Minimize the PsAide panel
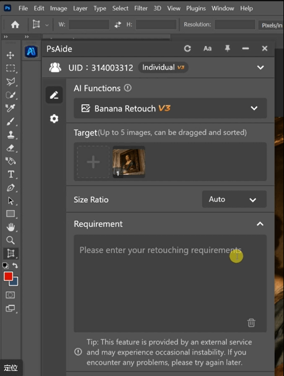The width and height of the screenshot is (284, 376). [246, 49]
